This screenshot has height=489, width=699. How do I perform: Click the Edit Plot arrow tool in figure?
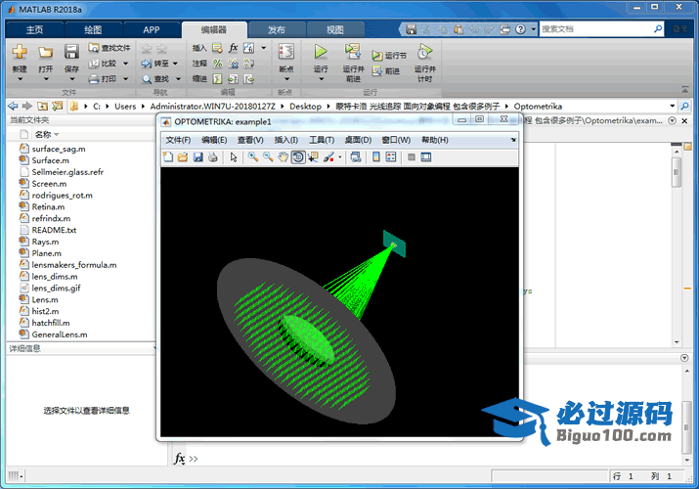(x=234, y=156)
